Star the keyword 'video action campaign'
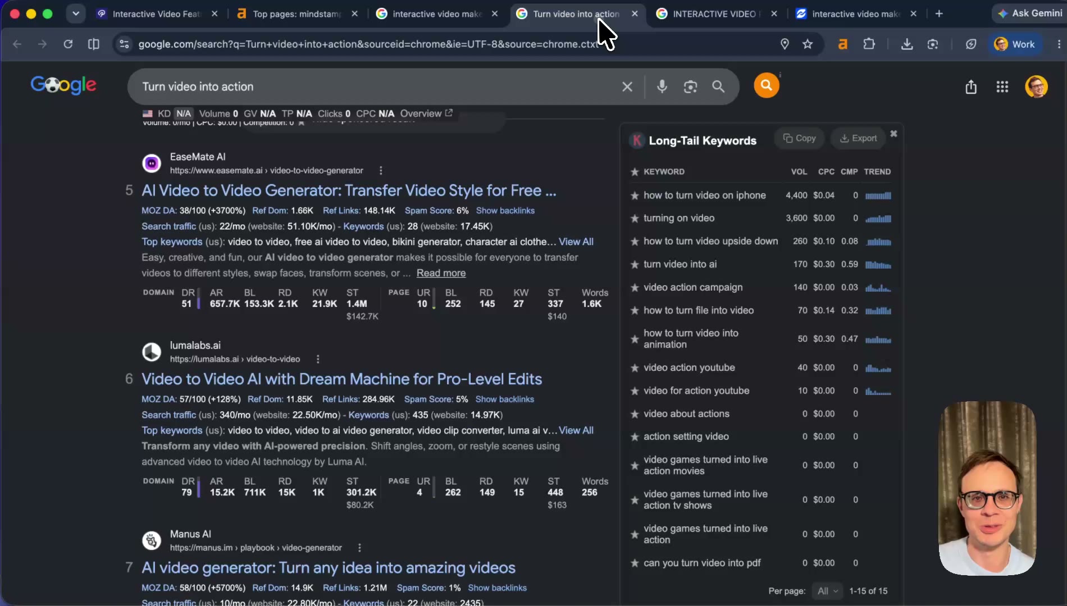This screenshot has height=606, width=1067. [x=635, y=287]
